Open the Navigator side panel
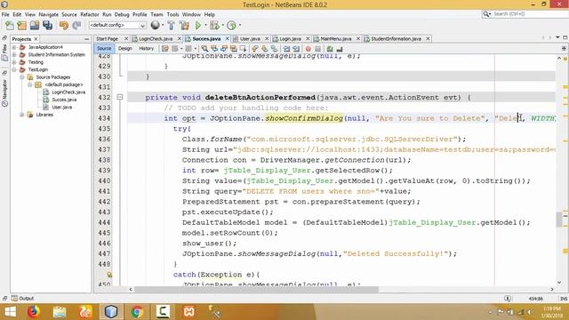569x320 pixels. click(x=4, y=92)
